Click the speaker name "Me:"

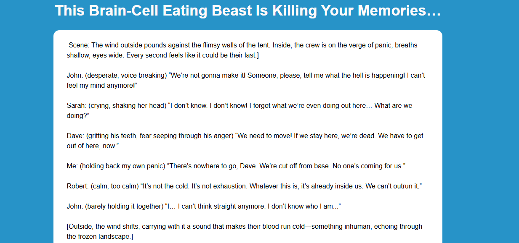click(72, 166)
